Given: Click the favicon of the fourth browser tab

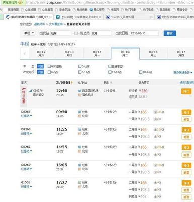Looking at the screenshot, I should 159,17.
